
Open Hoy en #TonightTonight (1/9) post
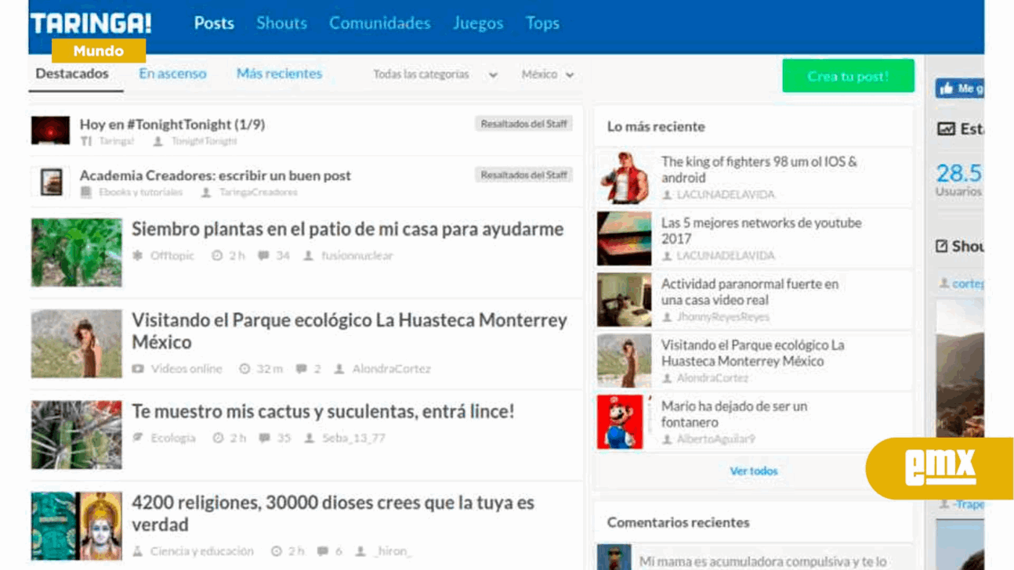(172, 124)
